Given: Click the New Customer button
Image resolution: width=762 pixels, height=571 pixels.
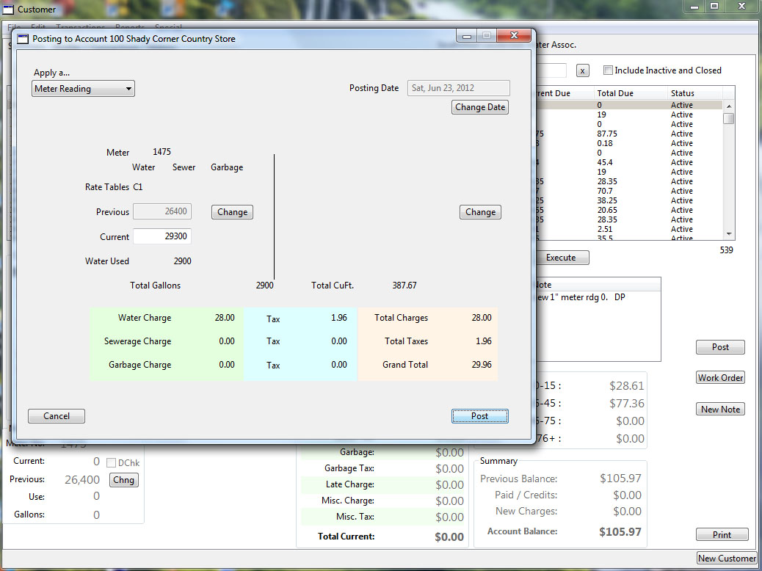Looking at the screenshot, I should (727, 559).
